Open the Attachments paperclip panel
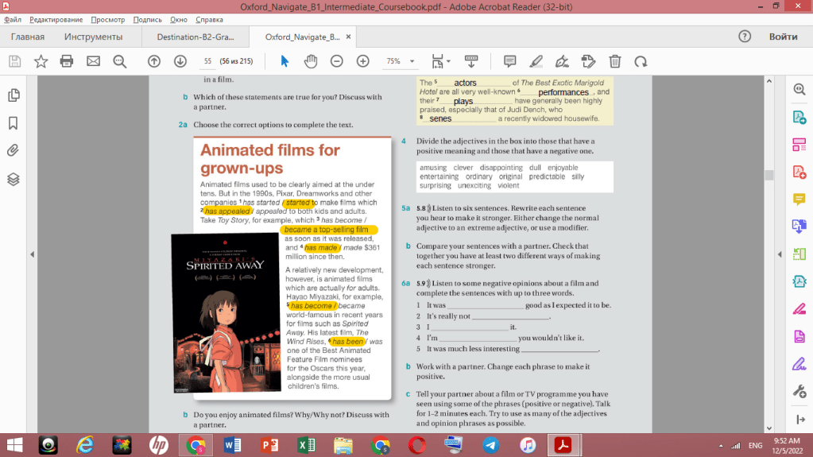The height and width of the screenshot is (457, 813). 14,151
